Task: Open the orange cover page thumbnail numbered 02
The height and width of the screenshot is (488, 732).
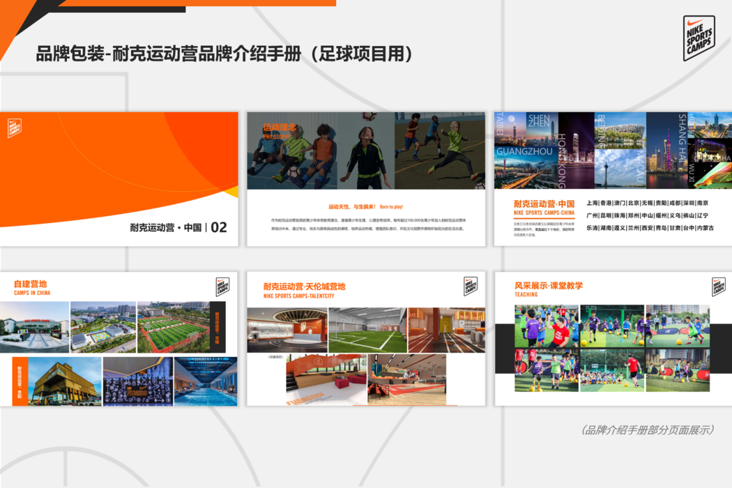Action: point(119,179)
